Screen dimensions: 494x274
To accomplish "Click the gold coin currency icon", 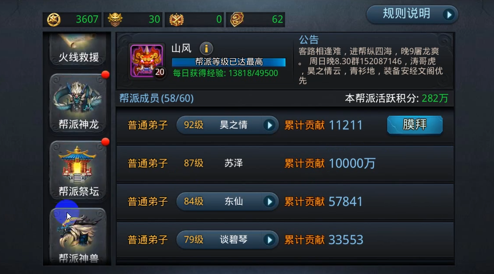I will tap(54, 20).
